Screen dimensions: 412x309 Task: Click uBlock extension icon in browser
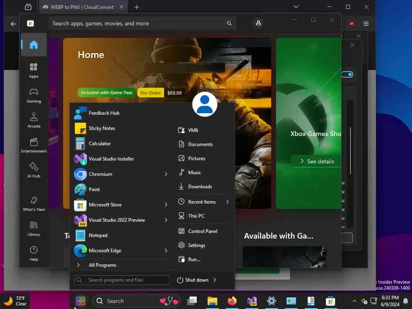click(x=352, y=24)
